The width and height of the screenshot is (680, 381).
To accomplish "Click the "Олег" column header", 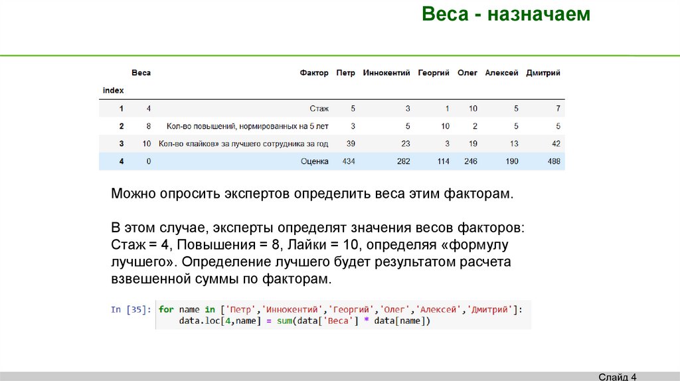I will coord(467,73).
